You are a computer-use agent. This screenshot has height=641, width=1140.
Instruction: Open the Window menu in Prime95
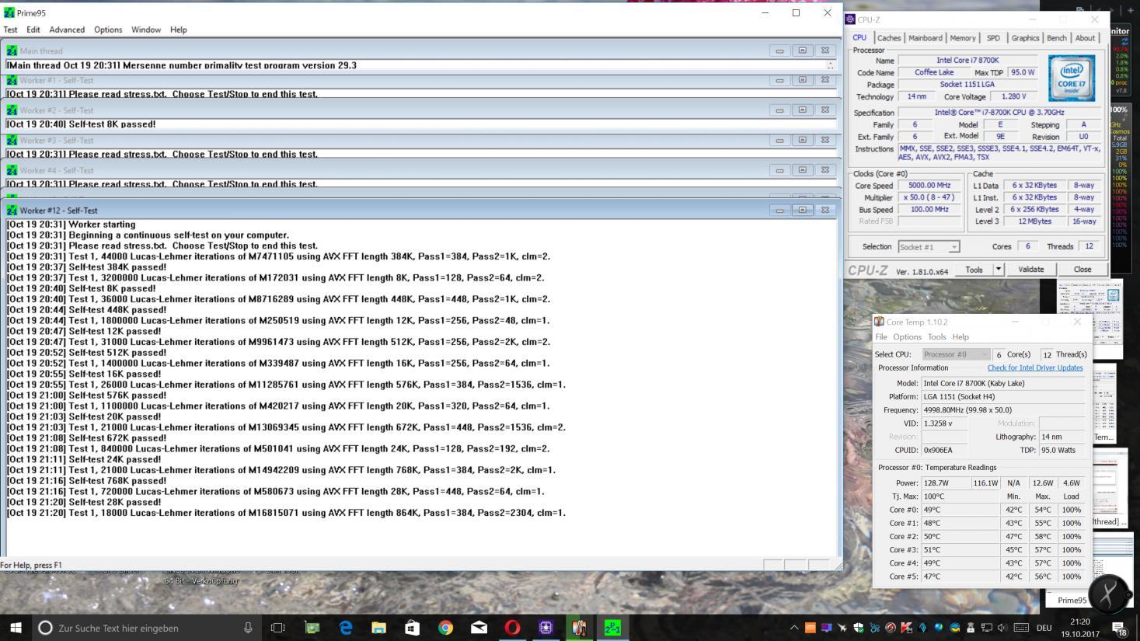point(146,30)
